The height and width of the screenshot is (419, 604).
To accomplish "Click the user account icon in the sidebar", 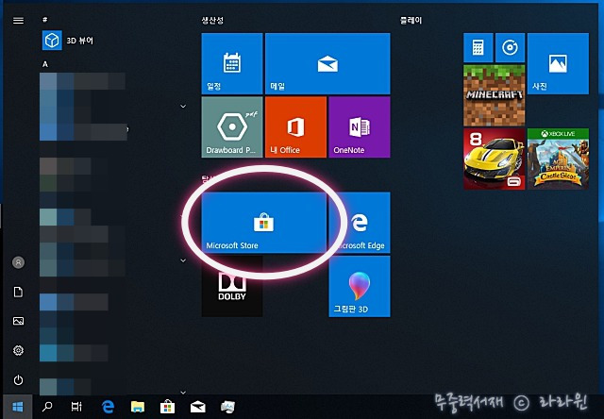I will coord(18,262).
